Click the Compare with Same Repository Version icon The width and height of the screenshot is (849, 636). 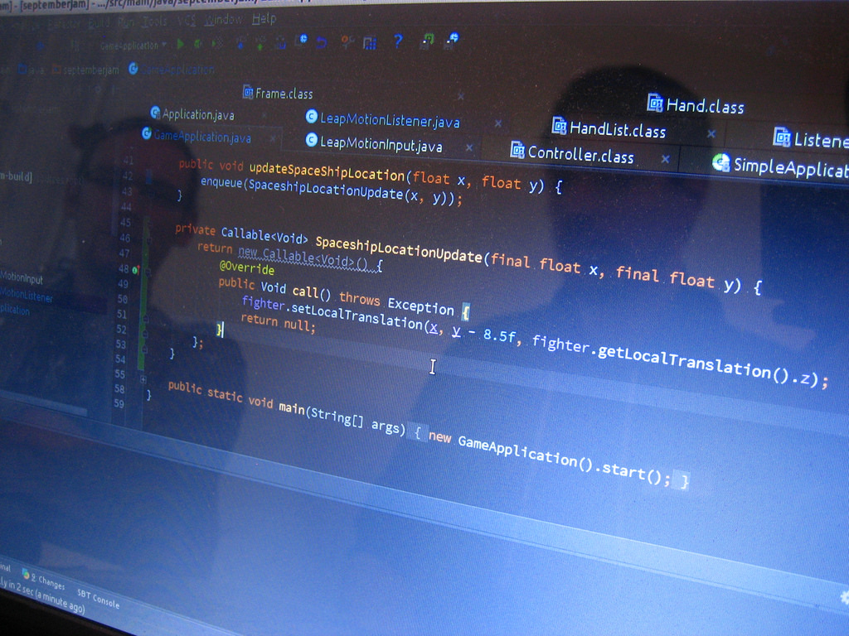(x=280, y=43)
